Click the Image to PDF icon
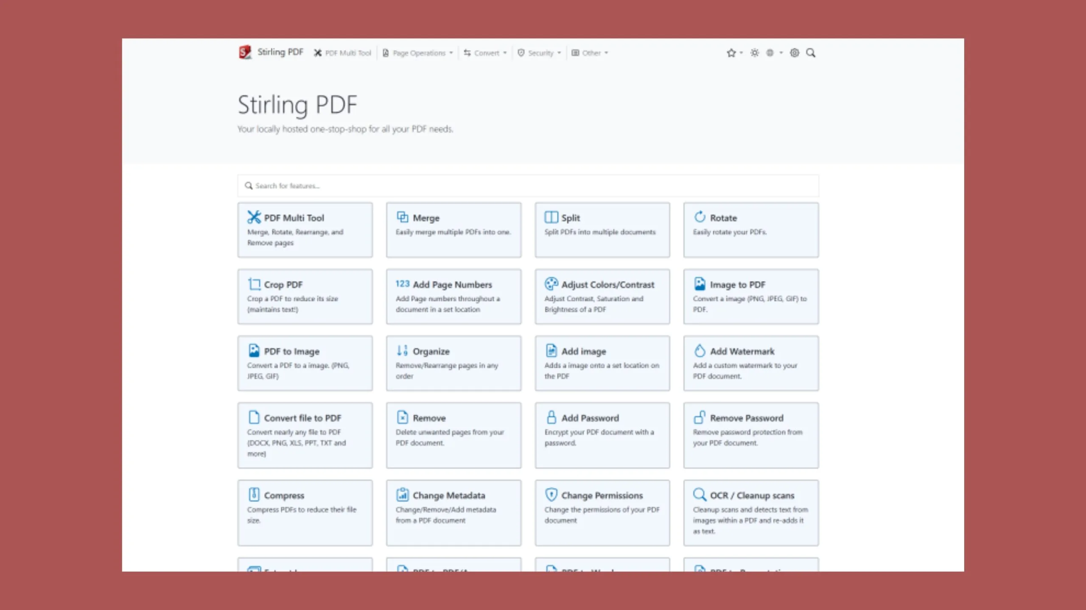The image size is (1086, 610). tap(700, 284)
